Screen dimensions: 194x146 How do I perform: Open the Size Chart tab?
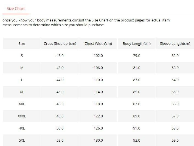[16, 9]
